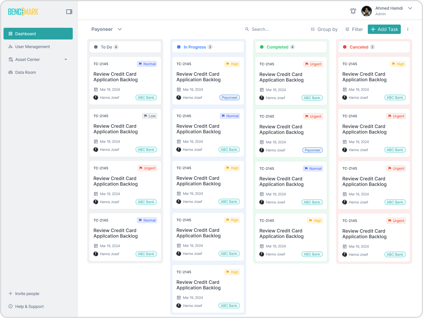Click the Add Task button
Viewport: 423px width, 318px height.
(x=384, y=29)
